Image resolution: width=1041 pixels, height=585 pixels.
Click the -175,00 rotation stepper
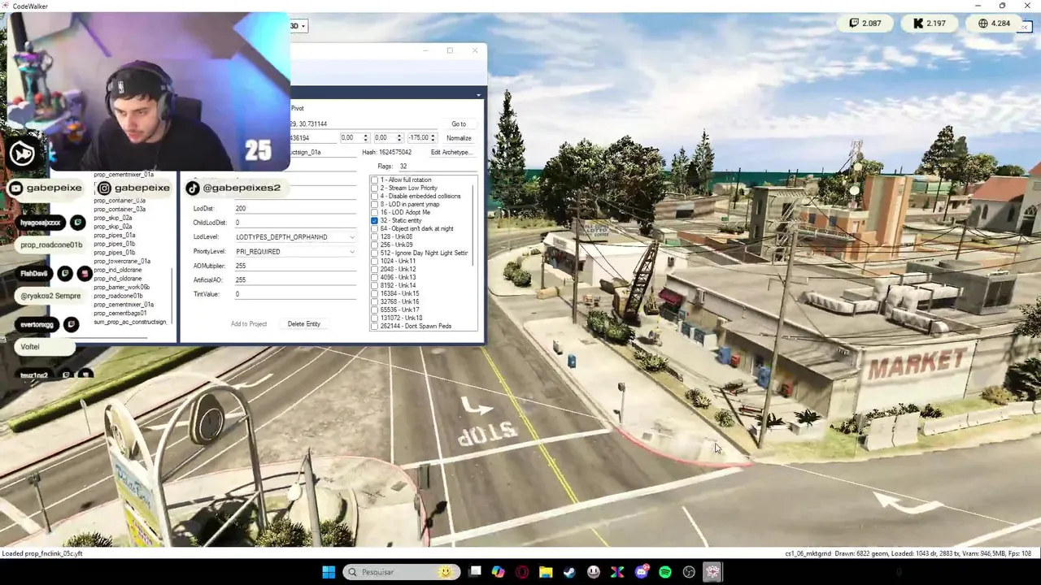[x=432, y=137]
